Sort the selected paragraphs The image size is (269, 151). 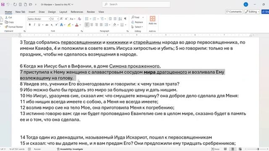pyautogui.click(x=120, y=18)
